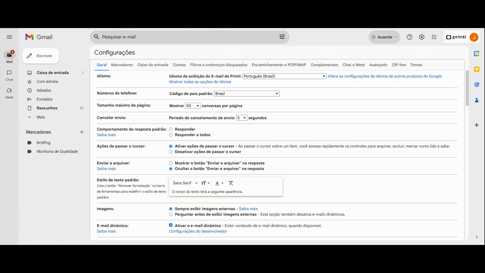Screen dimensions: 485x273
Task: Click the Escrever compose button
Action: 41,56
